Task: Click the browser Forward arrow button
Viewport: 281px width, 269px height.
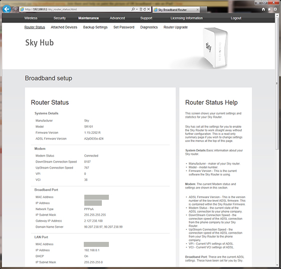Action: point(15,9)
